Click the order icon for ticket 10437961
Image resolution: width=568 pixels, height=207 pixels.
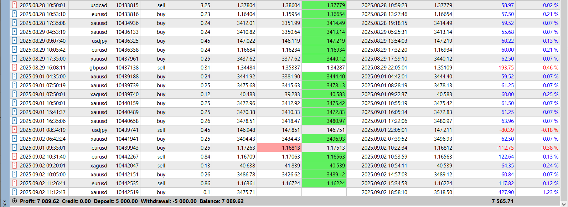coord(15,58)
